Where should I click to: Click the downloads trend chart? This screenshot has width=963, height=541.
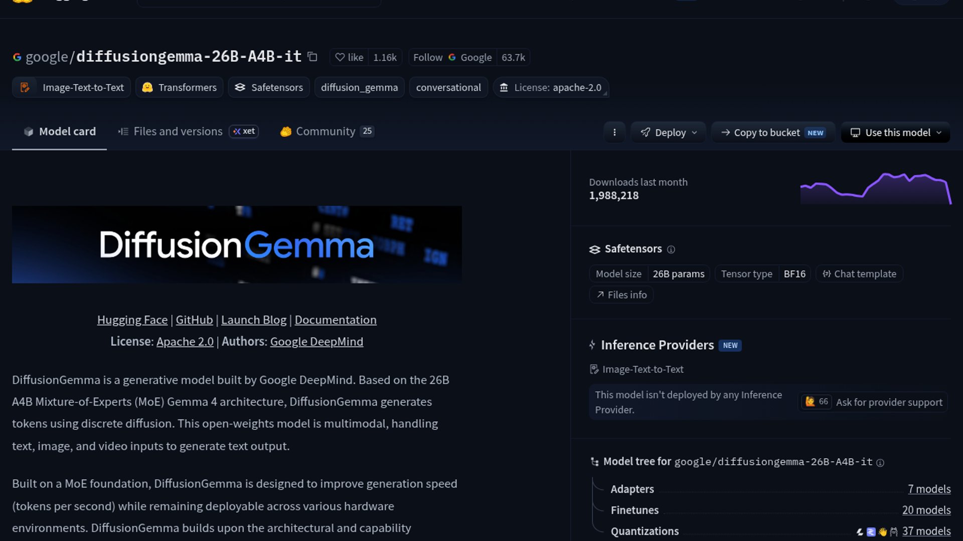[876, 188]
